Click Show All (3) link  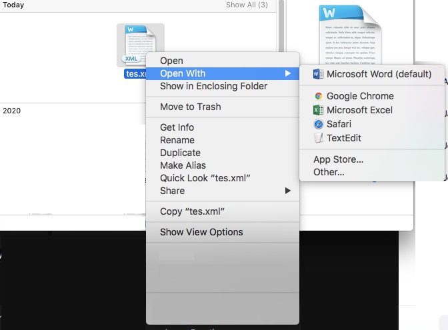tap(247, 5)
